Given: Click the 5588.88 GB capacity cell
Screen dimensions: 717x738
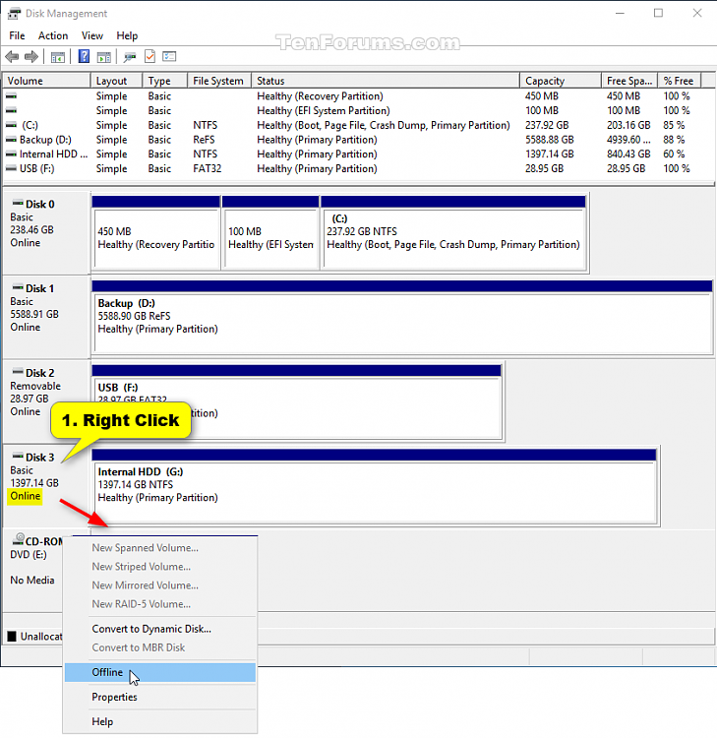Looking at the screenshot, I should (x=550, y=140).
